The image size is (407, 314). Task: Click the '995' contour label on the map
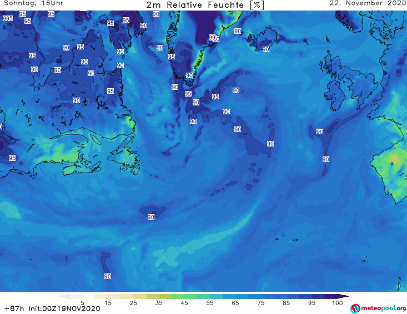tap(8, 18)
